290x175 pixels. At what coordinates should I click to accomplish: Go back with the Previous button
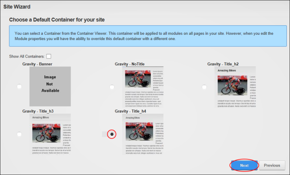tap(272, 165)
